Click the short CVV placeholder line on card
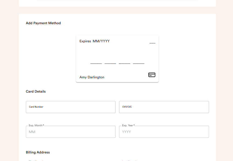233x161 pixels. click(x=152, y=43)
